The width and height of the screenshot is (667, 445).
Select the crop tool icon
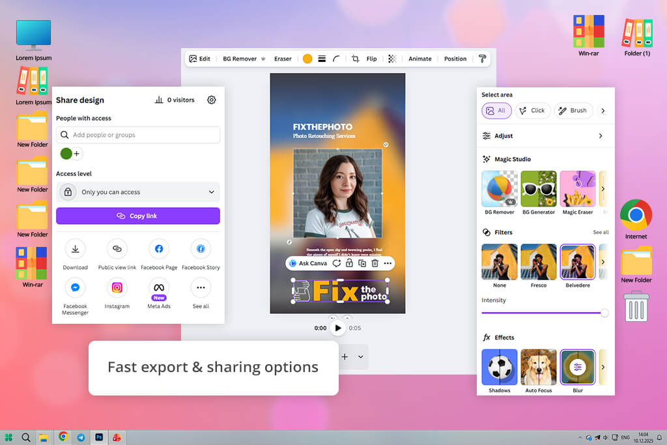355,59
